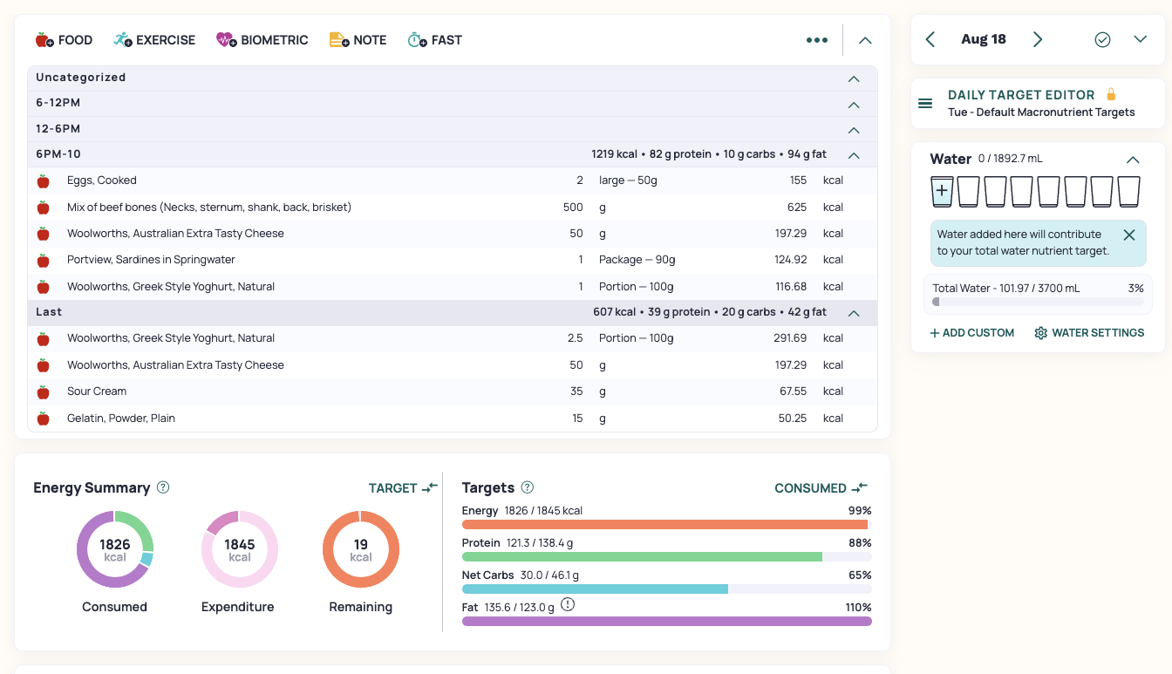Add a Note to diary

358,40
